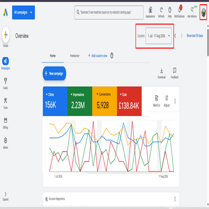Open Admin in the sidebar
This screenshot has width=209, height=209.
tap(5, 143)
